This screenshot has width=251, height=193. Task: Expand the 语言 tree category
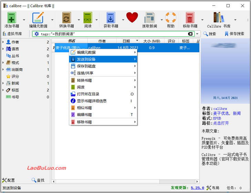pos(3,49)
